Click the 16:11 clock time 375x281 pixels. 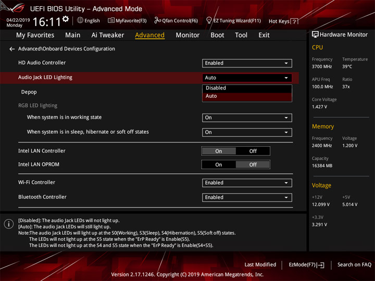[47, 22]
